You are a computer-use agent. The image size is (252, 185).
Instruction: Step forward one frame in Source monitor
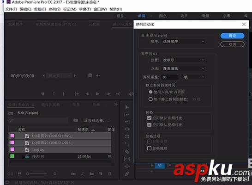(108, 94)
